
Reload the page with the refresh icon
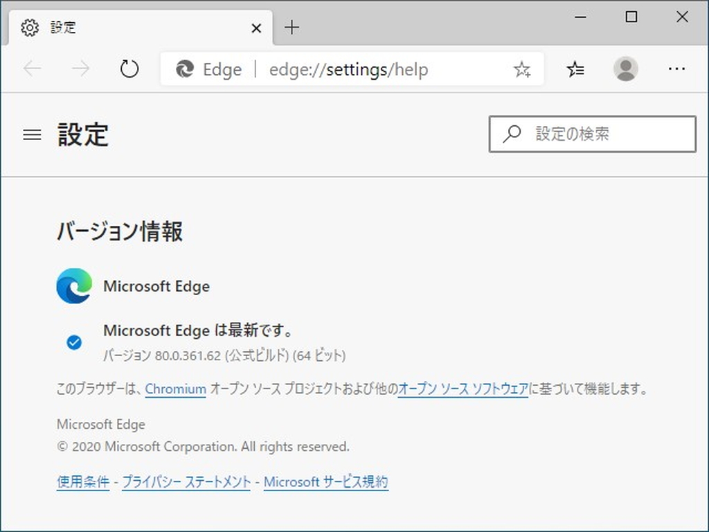point(129,69)
